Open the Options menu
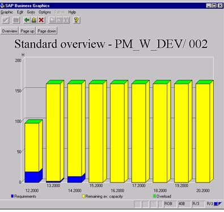The height and width of the screenshot is (212, 224). click(x=45, y=12)
